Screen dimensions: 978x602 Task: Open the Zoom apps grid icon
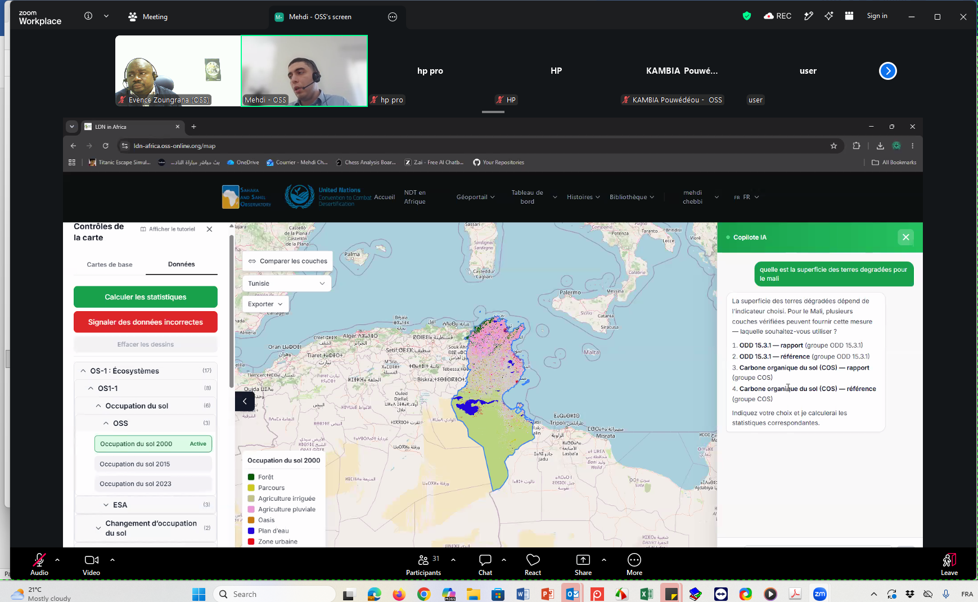point(849,16)
